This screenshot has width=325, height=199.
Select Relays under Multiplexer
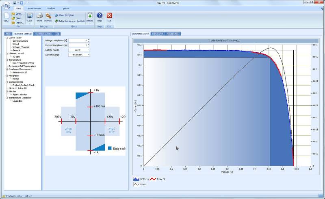(16, 79)
